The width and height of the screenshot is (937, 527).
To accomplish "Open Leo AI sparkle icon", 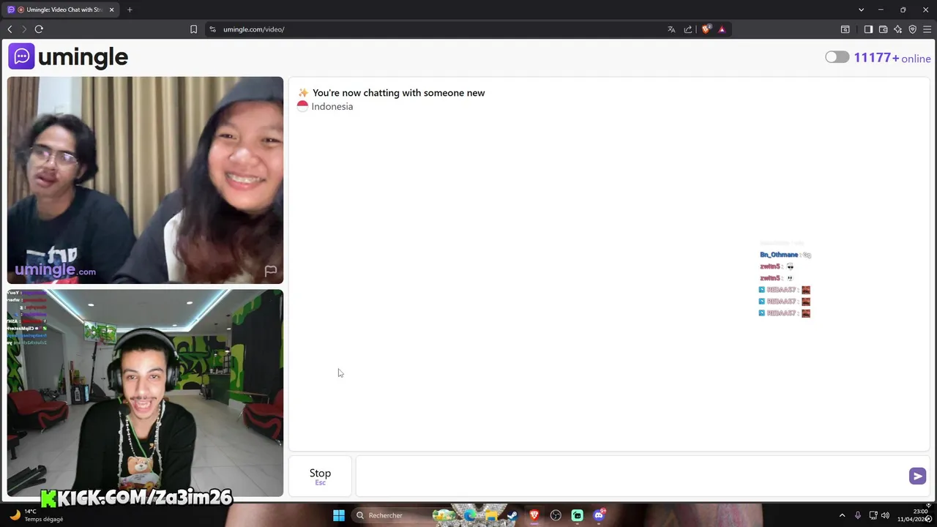I will click(x=897, y=29).
